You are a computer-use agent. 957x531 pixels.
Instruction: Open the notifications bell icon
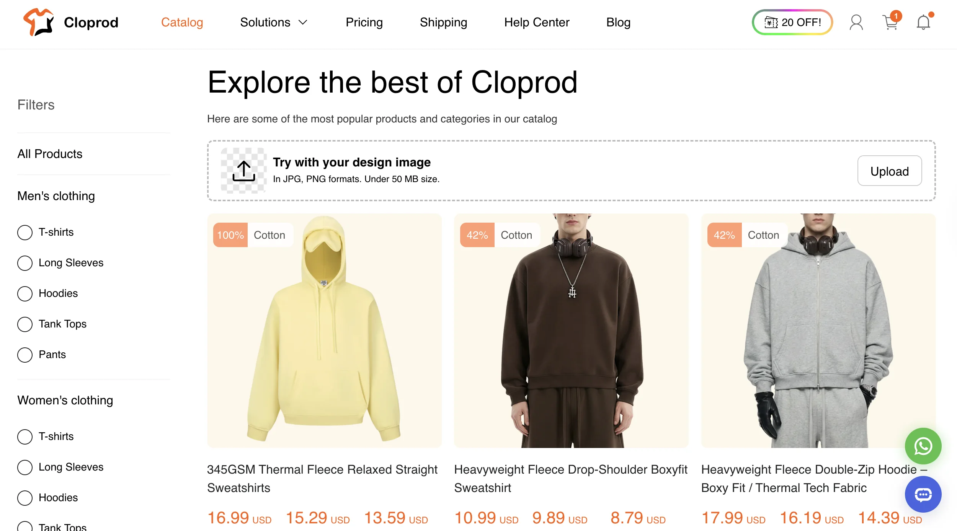[923, 22]
